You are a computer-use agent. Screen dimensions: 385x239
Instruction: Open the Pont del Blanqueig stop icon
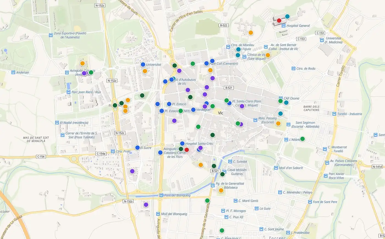(x=161, y=195)
